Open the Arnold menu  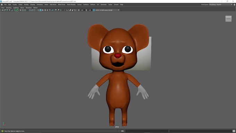(x=116, y=5)
